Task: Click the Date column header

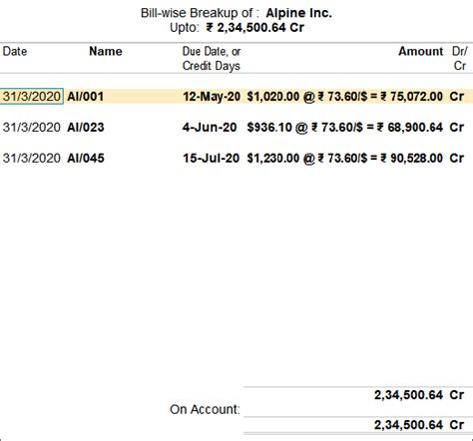Action: pyautogui.click(x=15, y=52)
